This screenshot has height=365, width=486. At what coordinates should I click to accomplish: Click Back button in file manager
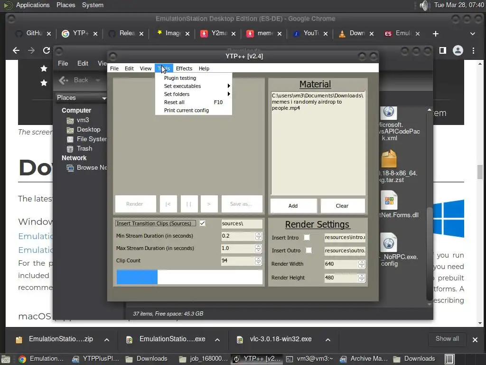75,80
